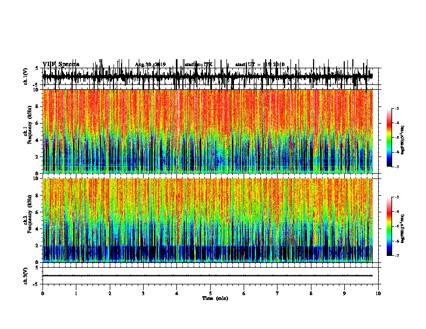Click the "ch.1(V)" waveform axis label

click(26, 76)
